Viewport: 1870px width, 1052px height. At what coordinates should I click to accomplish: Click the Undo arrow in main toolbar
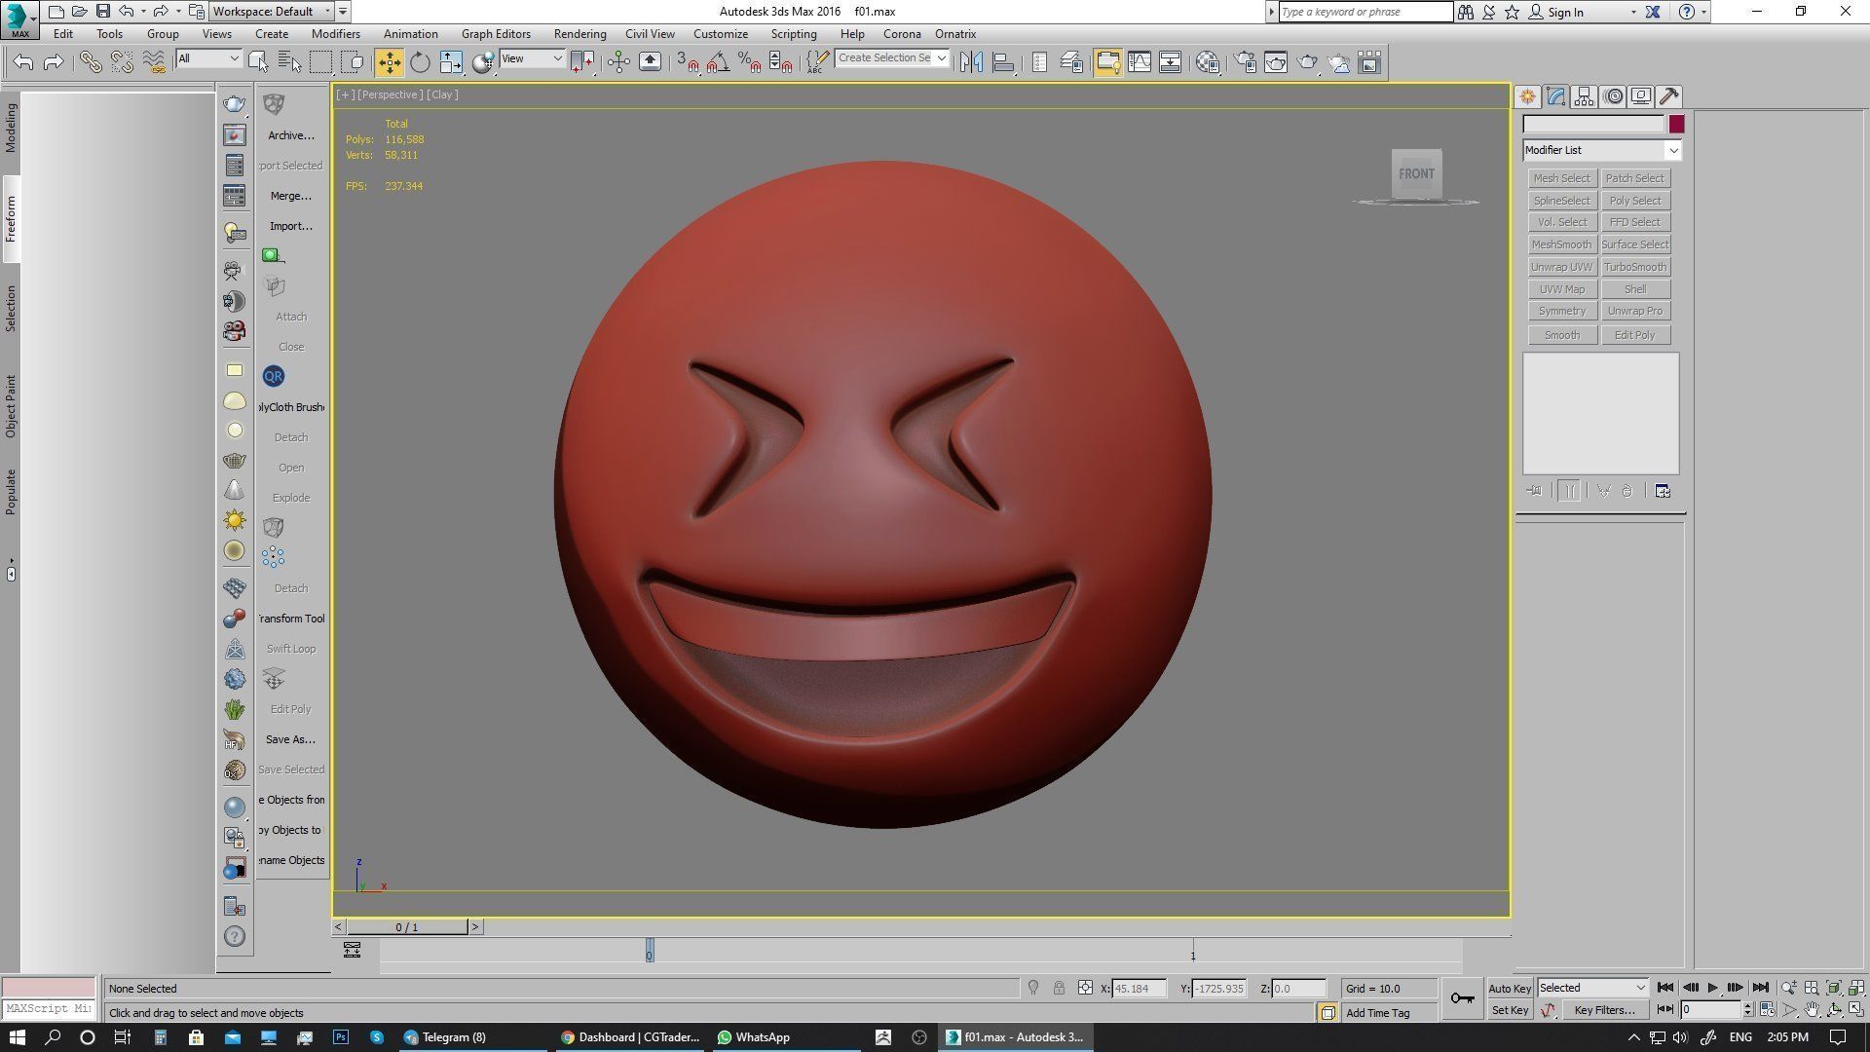click(22, 62)
